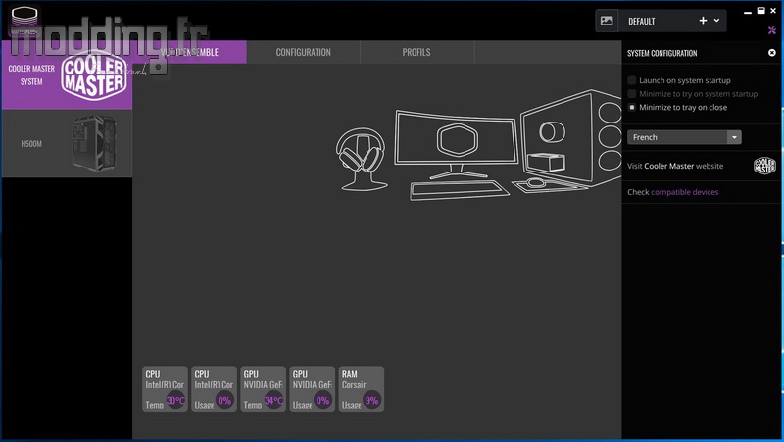Enable Launch on system startup

click(632, 80)
